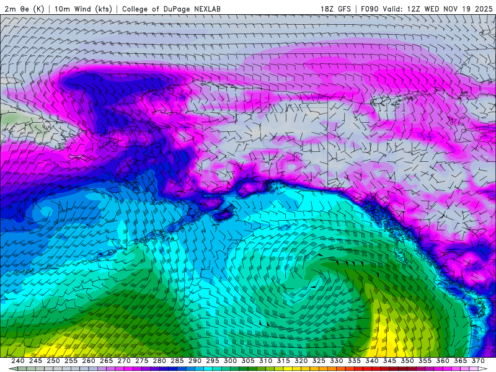This screenshot has width=496, height=372.
Task: Click the 310 value on the color scale
Action: click(x=266, y=361)
